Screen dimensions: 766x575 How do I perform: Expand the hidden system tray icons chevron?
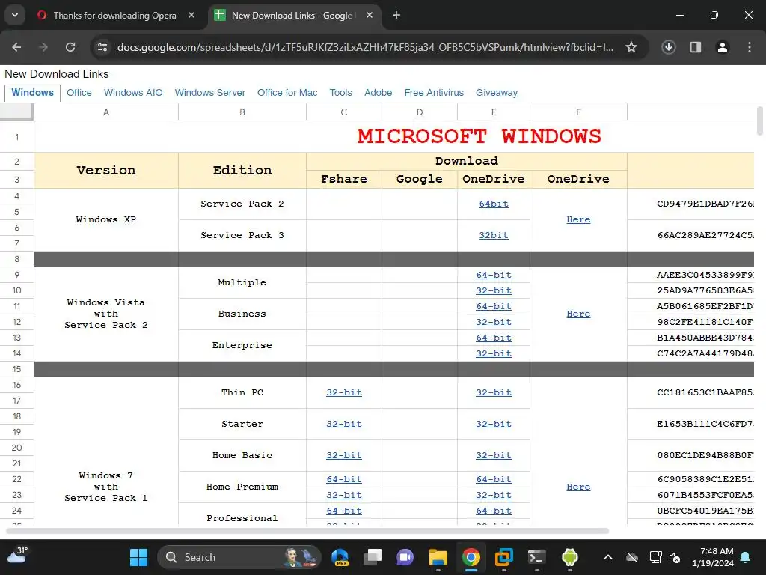[607, 557]
